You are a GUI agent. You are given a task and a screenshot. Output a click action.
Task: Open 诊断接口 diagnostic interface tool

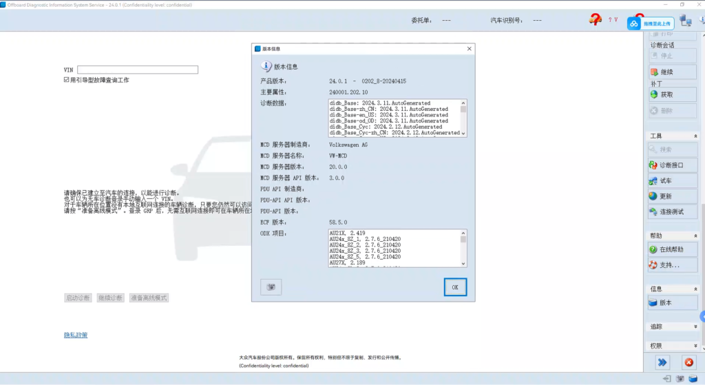[671, 165]
